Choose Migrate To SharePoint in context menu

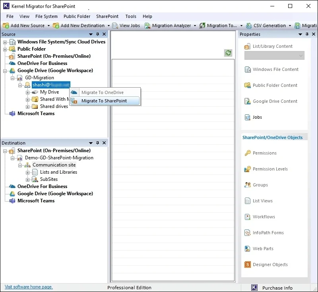pos(105,101)
